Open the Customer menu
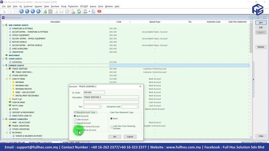This screenshot has width=269, height=151. [x=28, y=6]
